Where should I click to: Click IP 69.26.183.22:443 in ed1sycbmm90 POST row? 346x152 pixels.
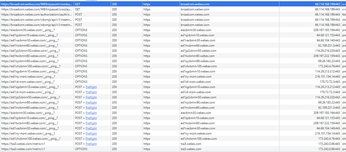[329, 102]
